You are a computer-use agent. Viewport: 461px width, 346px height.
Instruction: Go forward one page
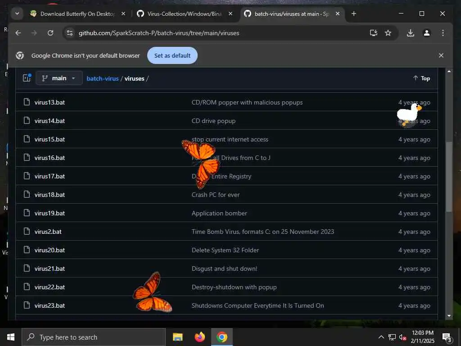coord(34,33)
